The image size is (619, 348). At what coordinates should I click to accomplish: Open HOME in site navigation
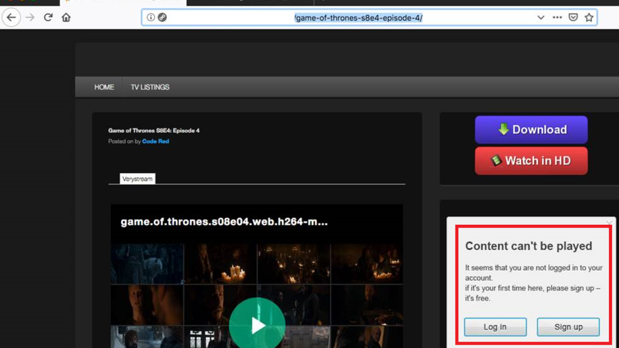(104, 87)
